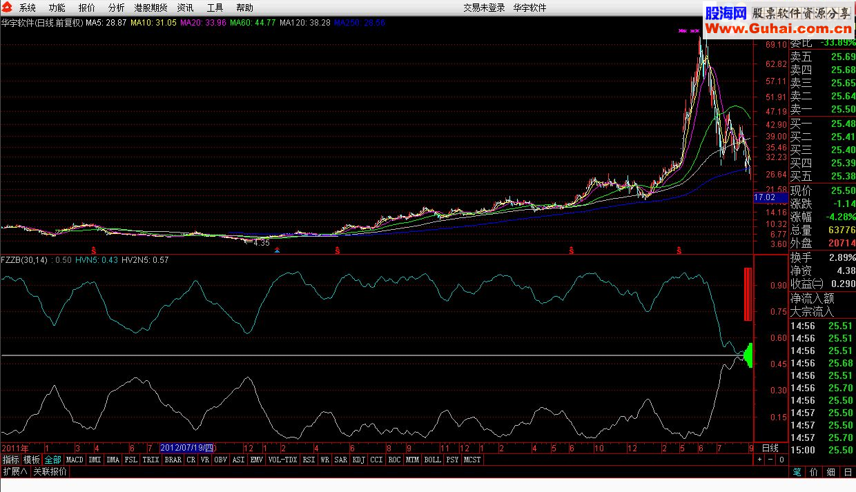The image size is (856, 492).
Task: Open the 工具 menu
Action: click(215, 8)
